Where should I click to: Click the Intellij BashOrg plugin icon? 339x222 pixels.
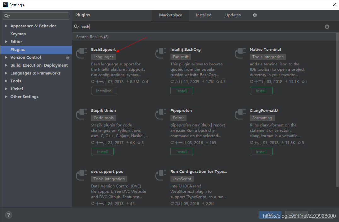point(161,53)
